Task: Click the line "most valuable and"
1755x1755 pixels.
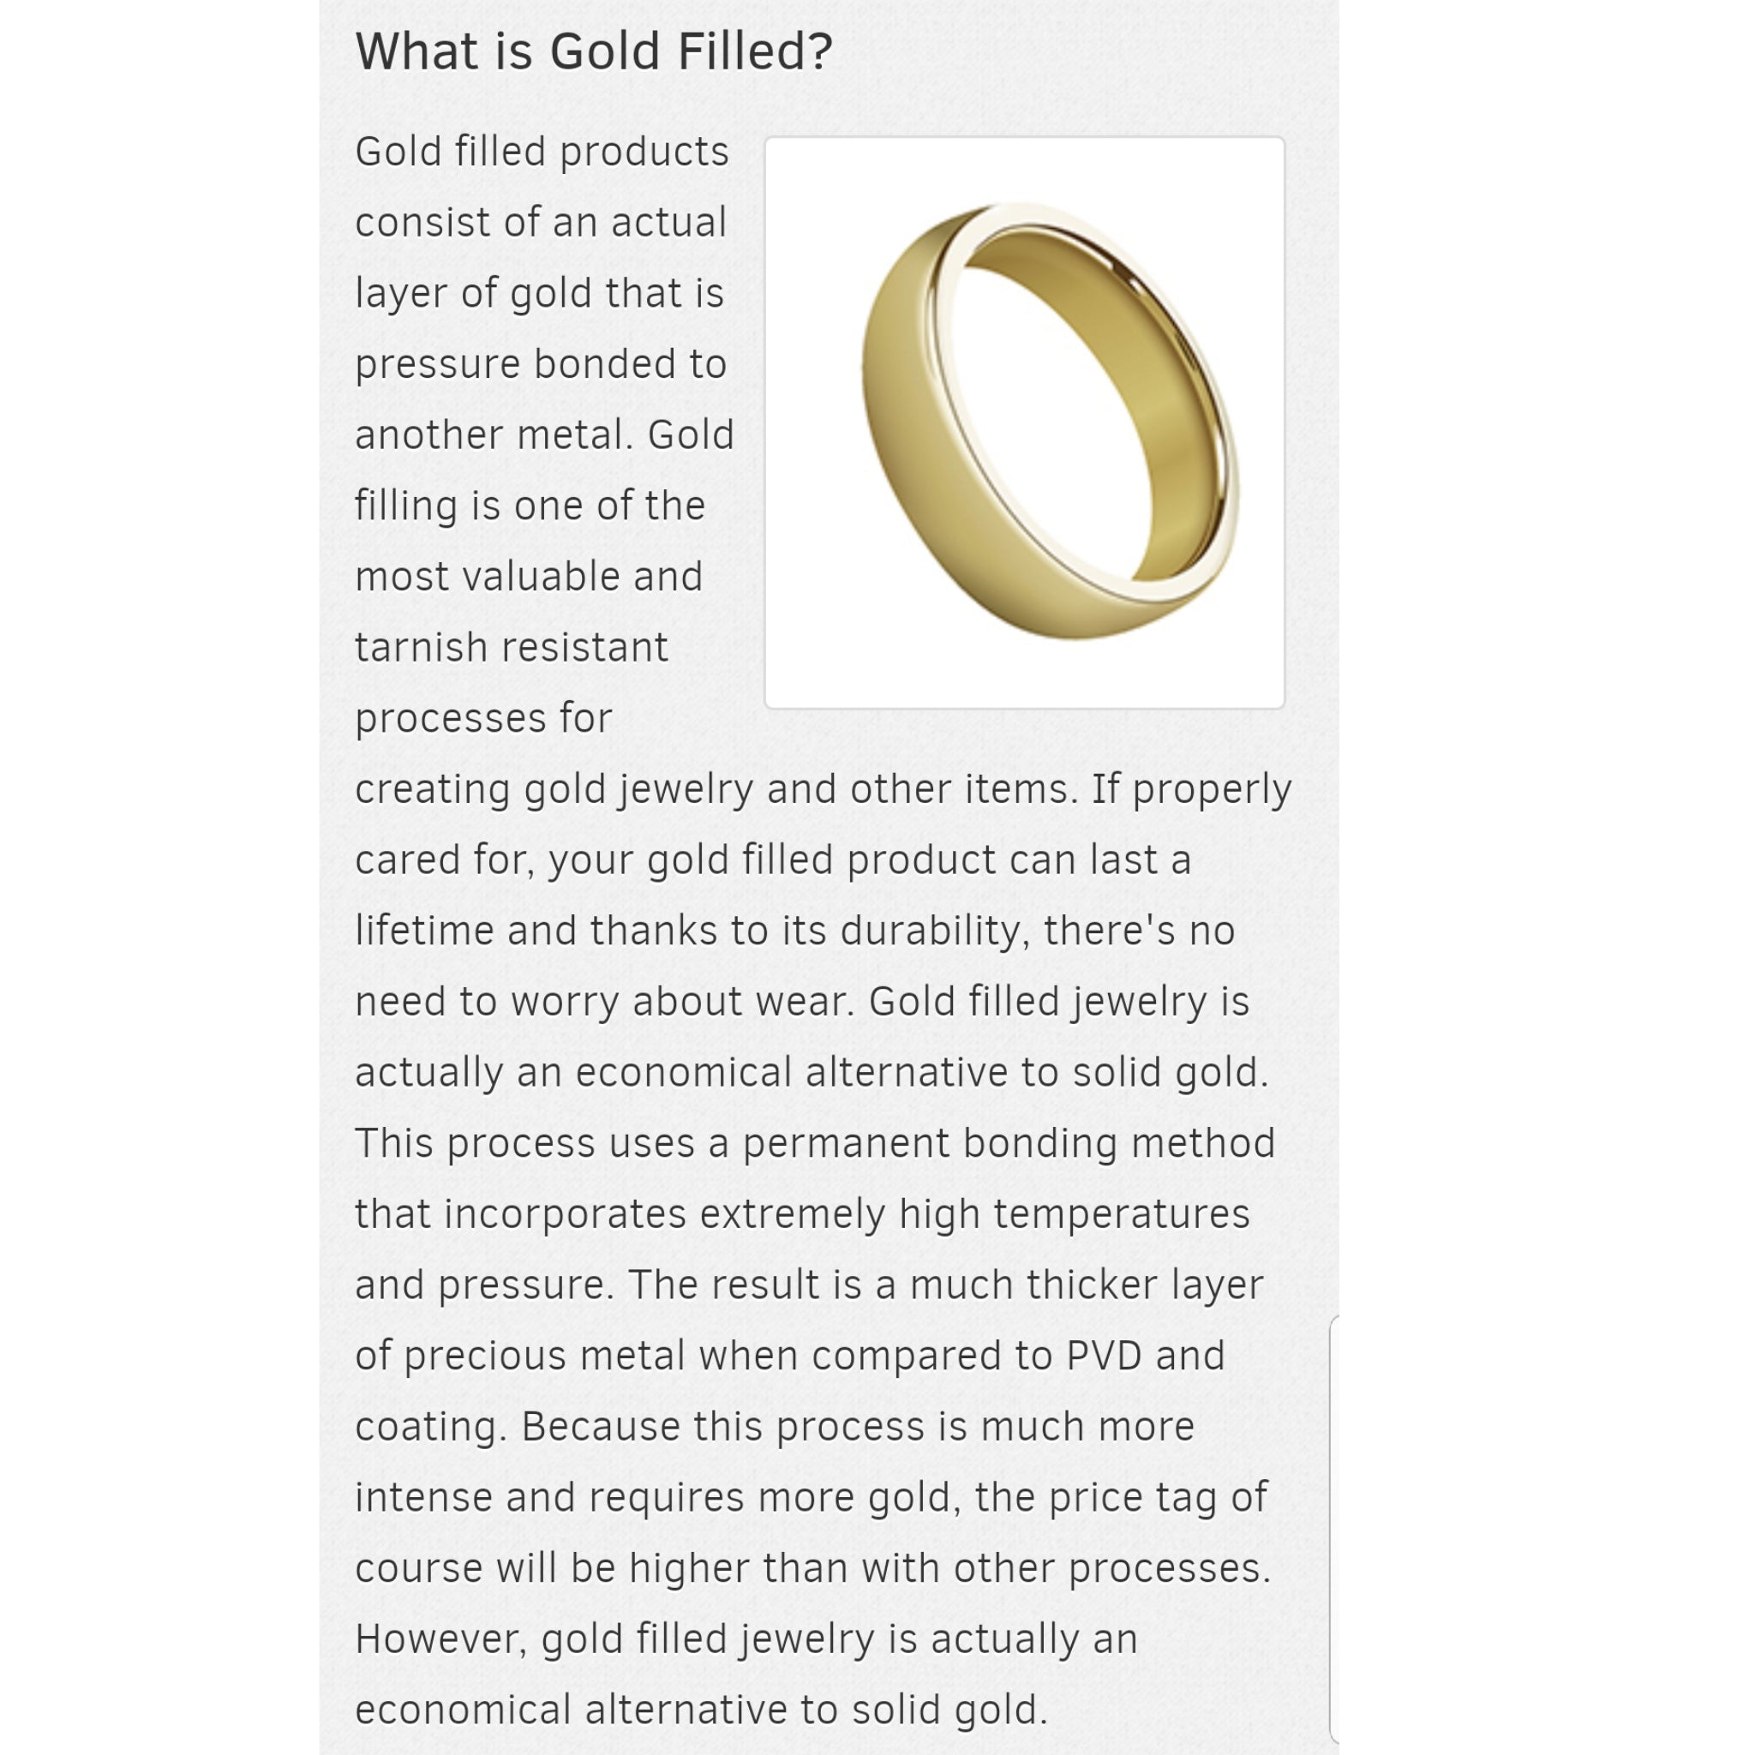Action: pos(529,577)
